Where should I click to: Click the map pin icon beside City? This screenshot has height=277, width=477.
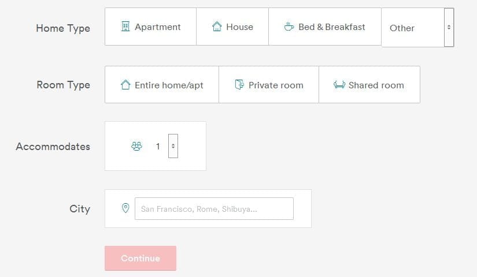125,208
